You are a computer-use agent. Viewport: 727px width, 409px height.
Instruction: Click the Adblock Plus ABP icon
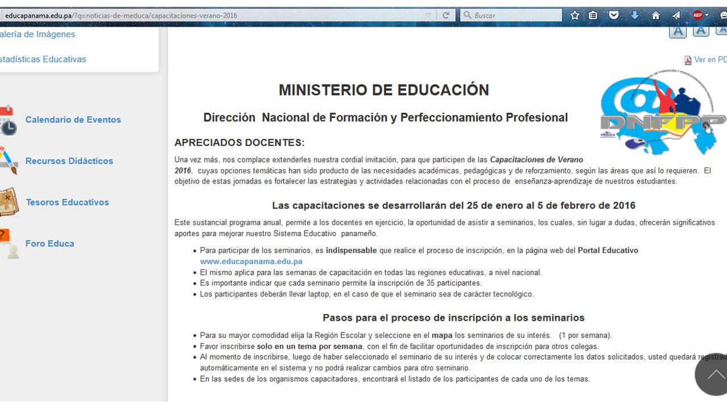697,15
